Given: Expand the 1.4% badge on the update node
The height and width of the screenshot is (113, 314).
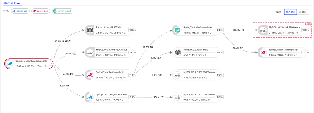Looking at the screenshot, I should [52, 63].
